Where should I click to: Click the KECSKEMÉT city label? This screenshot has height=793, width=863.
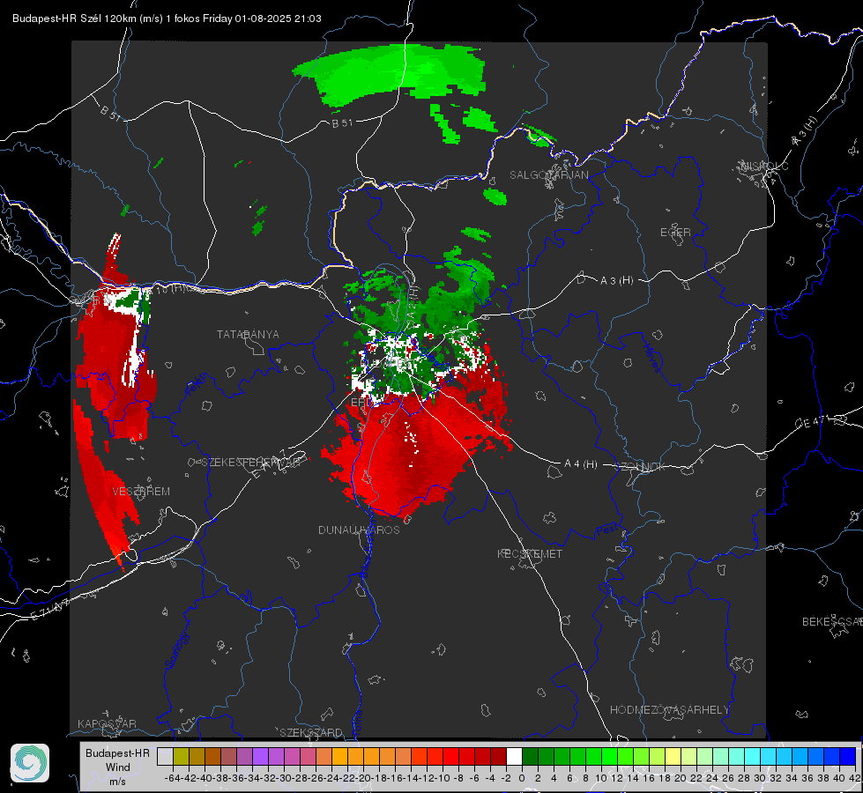530,553
